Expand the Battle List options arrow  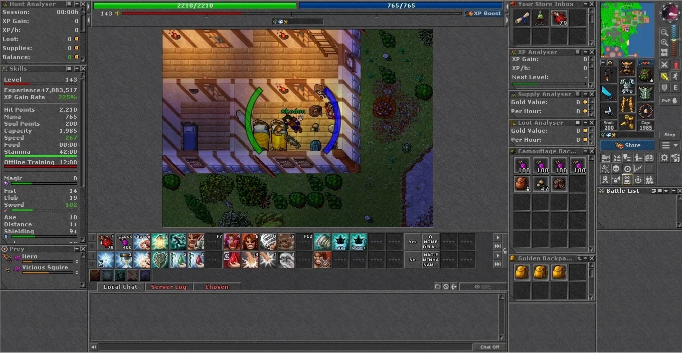[x=666, y=191]
